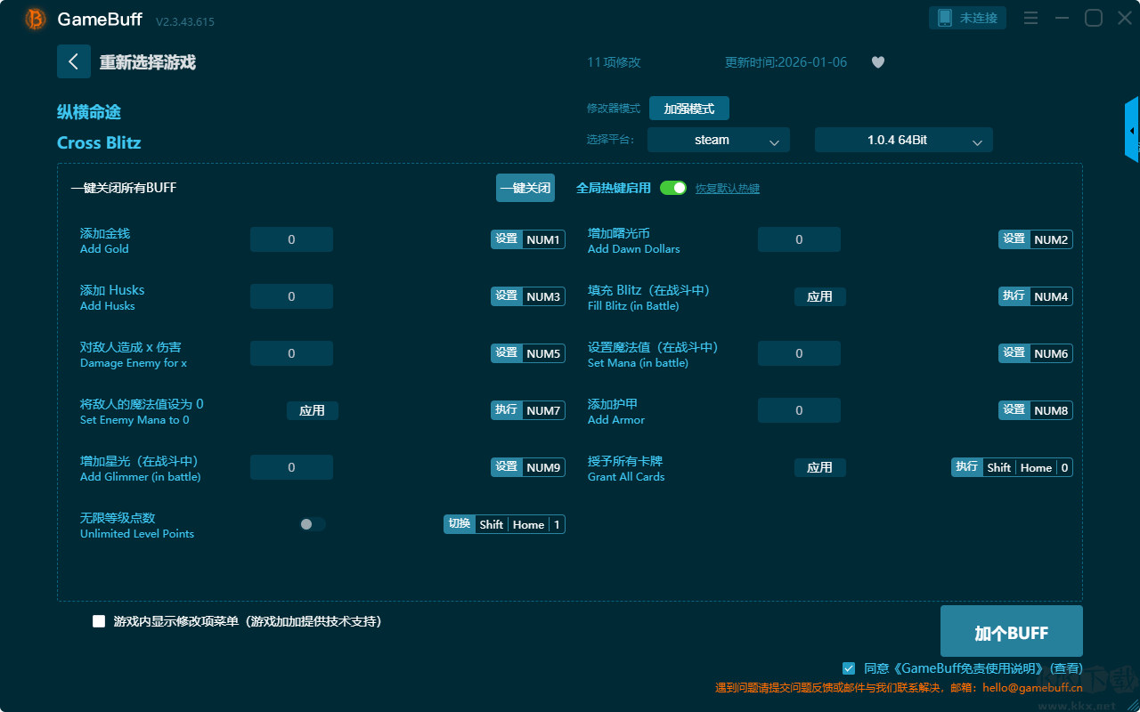
Task: Click 应用 for Grant All Cards
Action: pos(819,467)
